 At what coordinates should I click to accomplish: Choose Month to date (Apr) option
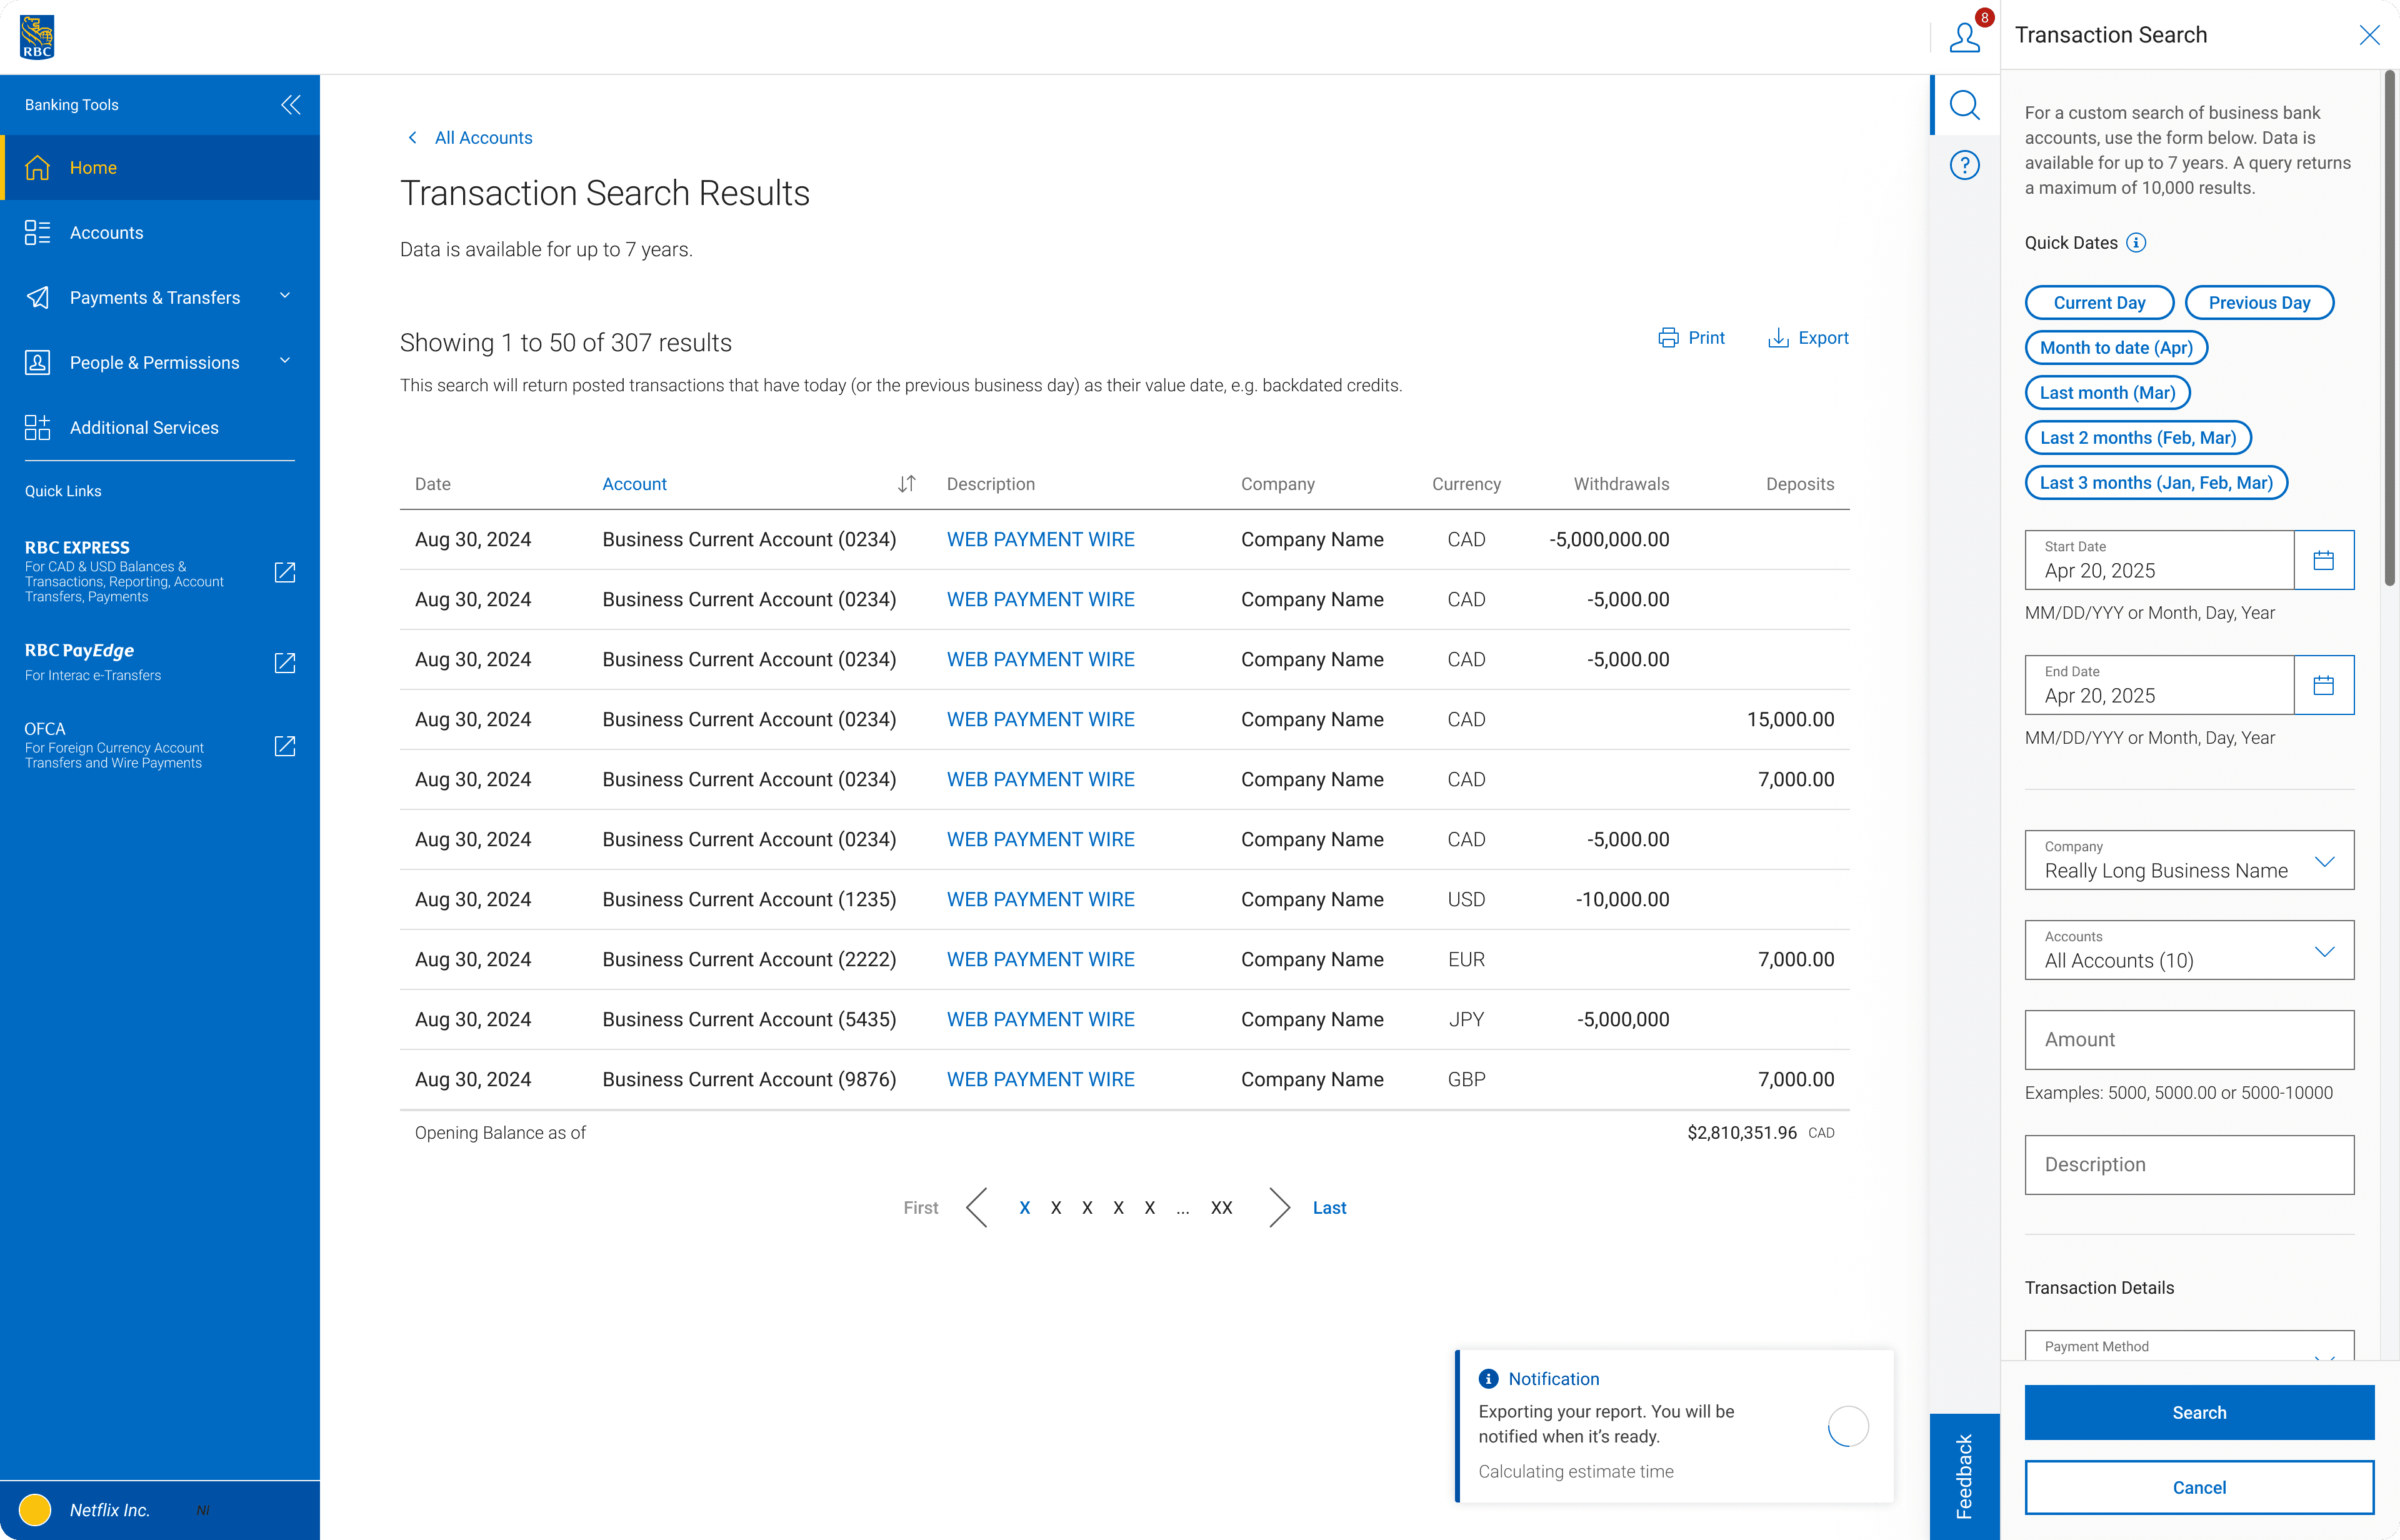click(x=2116, y=348)
